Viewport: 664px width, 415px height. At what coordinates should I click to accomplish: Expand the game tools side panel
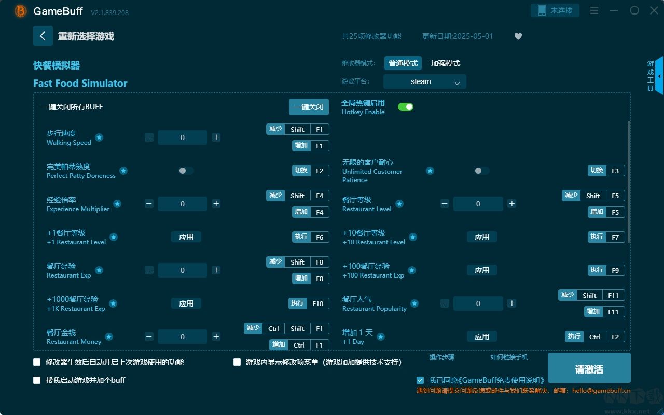point(659,76)
